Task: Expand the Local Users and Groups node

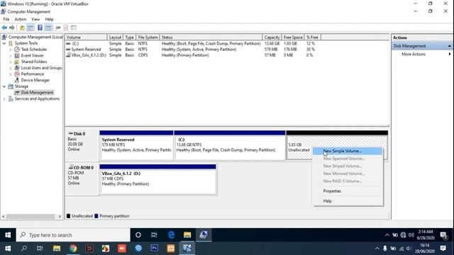Action: tap(11, 68)
